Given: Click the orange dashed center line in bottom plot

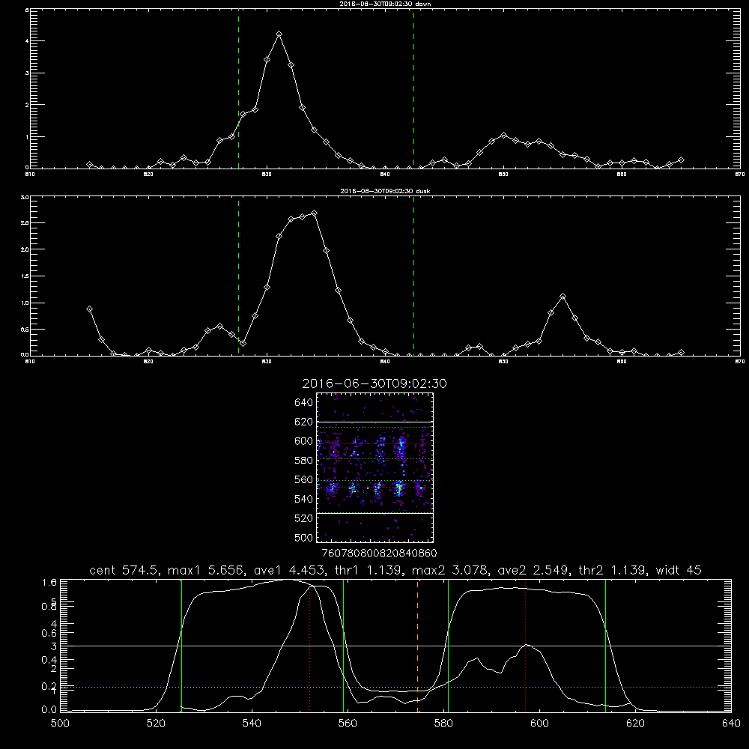Looking at the screenshot, I should pos(417,646).
